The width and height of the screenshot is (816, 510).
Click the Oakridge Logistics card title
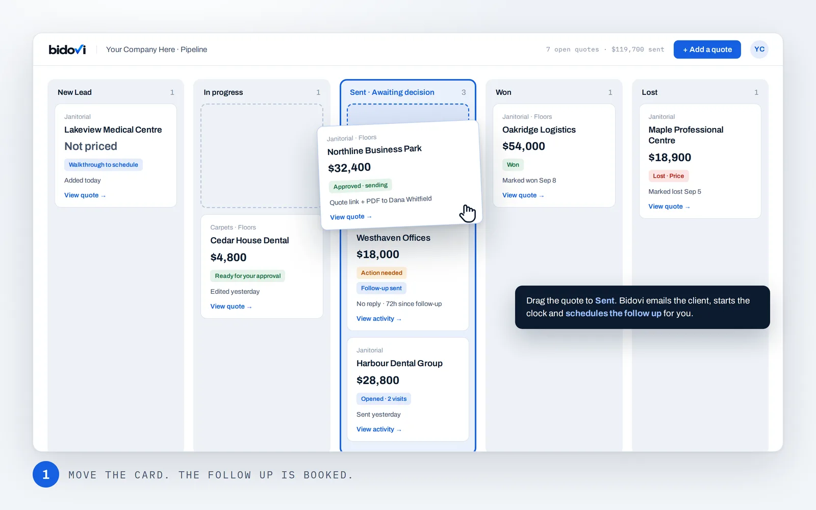(x=539, y=130)
